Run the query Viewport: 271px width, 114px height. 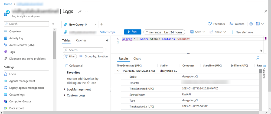tap(133, 32)
